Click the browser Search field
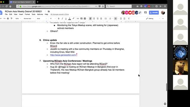The image size is (190, 107). (x=119, y=6)
